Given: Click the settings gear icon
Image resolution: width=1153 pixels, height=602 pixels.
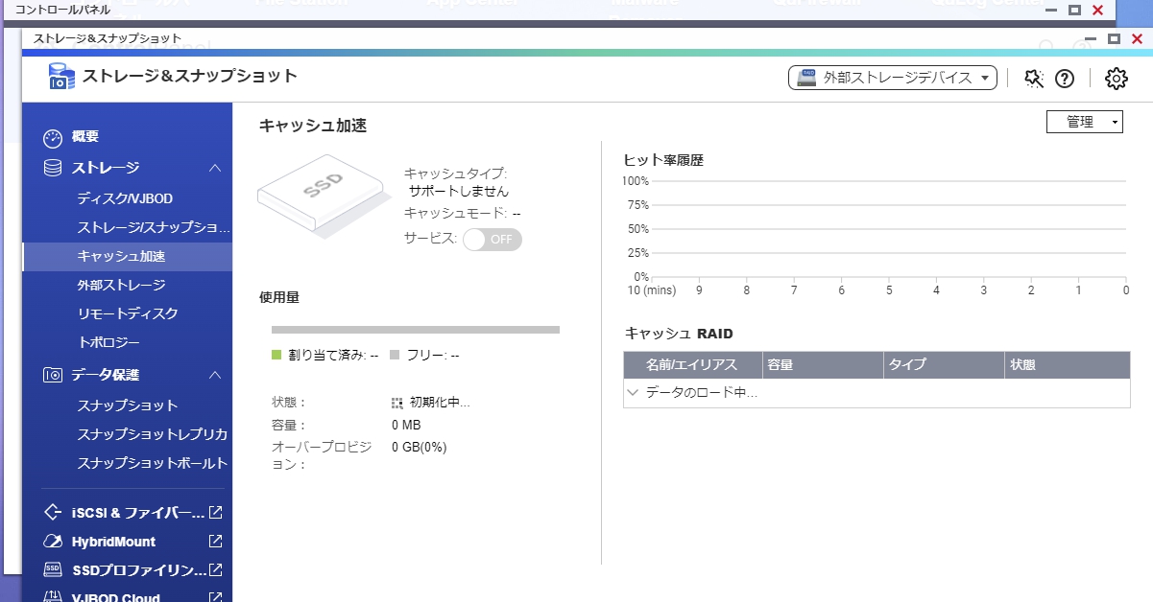Looking at the screenshot, I should tap(1116, 79).
